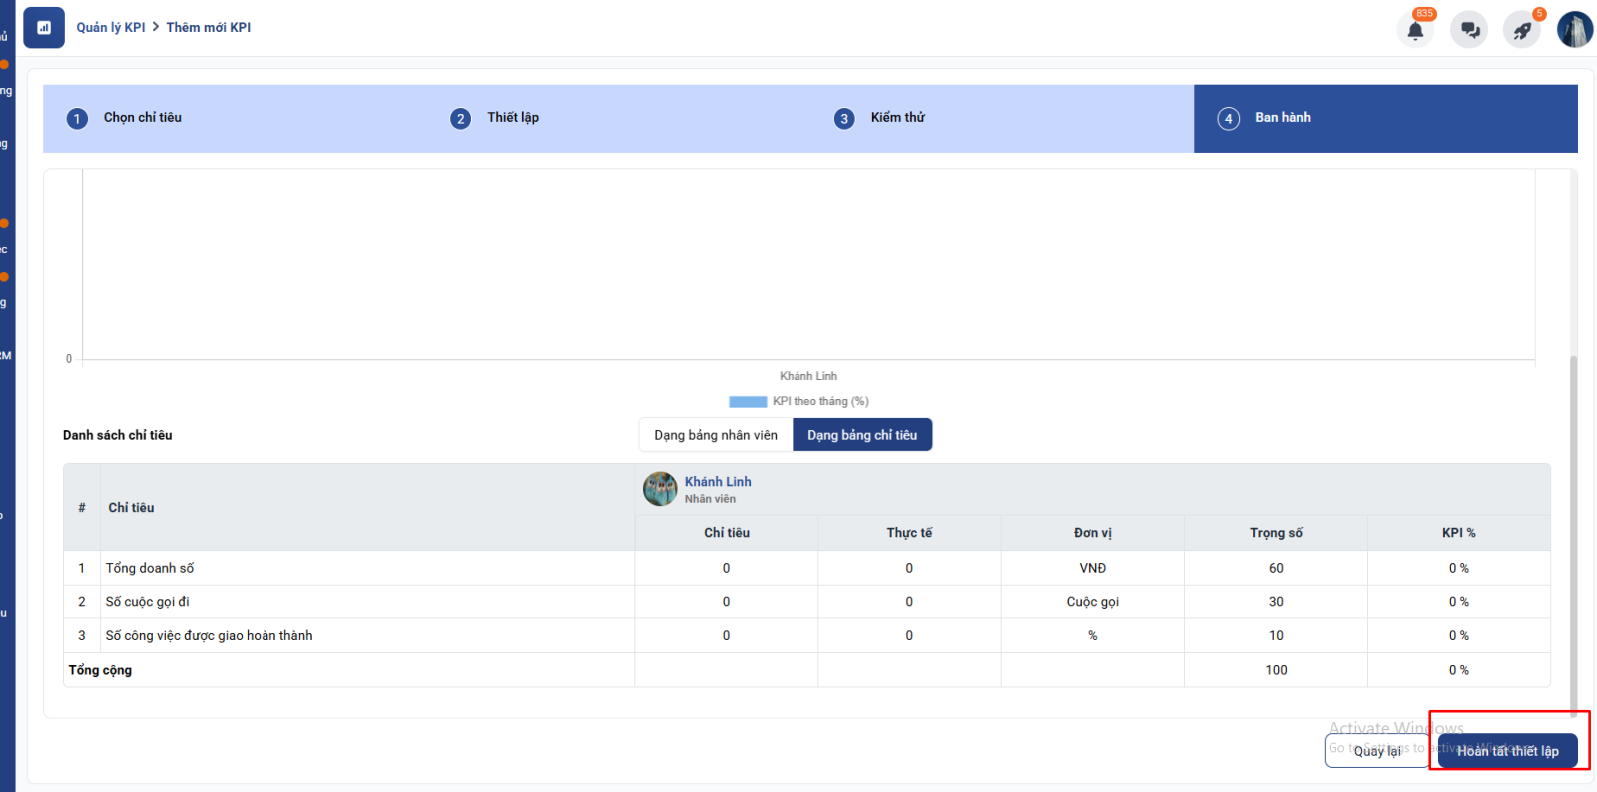Select Dạng bảng chỉ tiêu view
Viewport: 1597px width, 792px height.
[862, 435]
